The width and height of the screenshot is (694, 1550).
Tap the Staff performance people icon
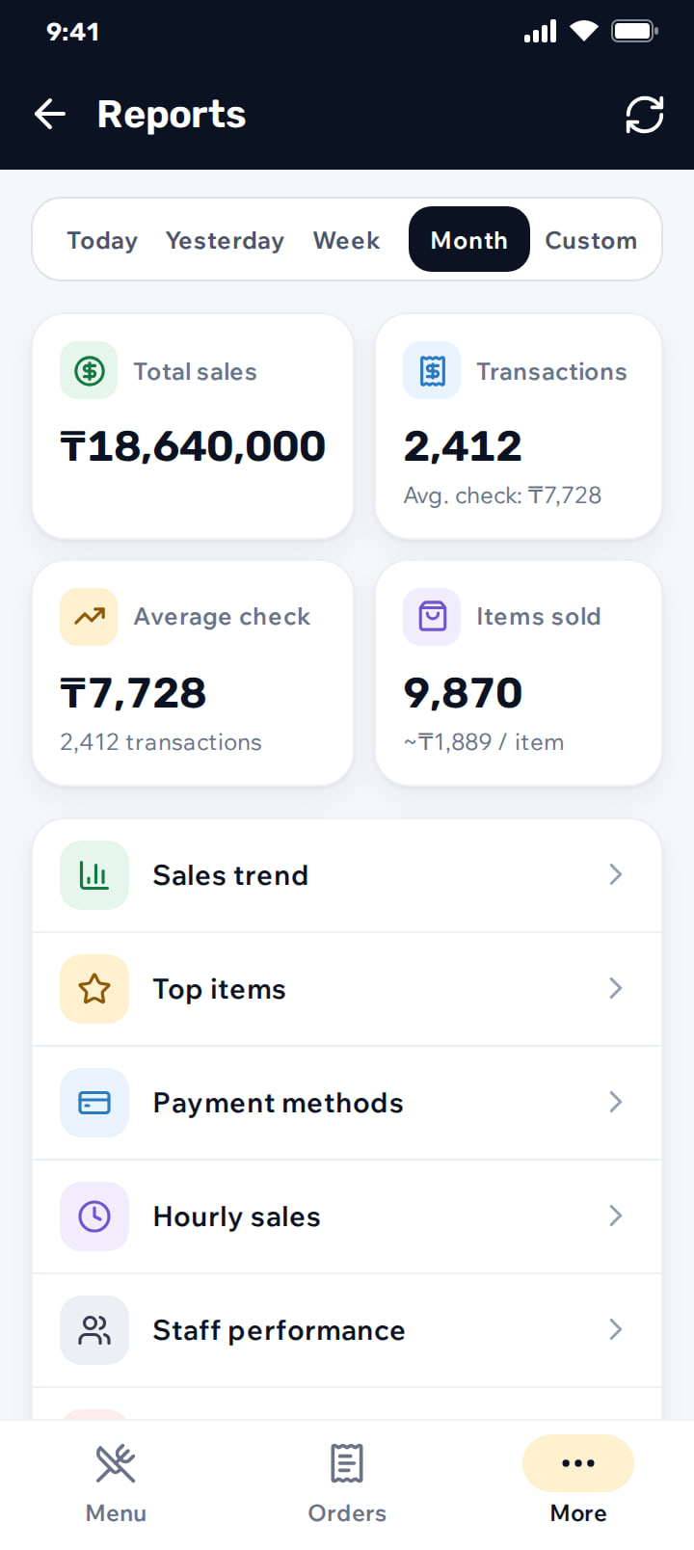click(x=94, y=1330)
